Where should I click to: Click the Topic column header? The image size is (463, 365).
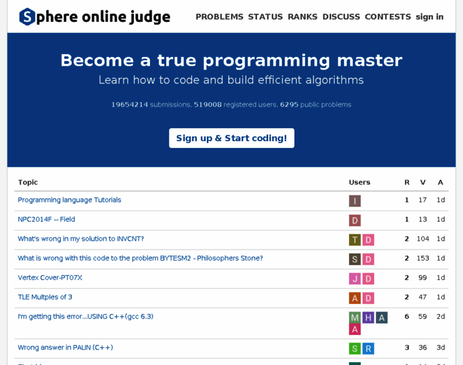click(x=28, y=182)
